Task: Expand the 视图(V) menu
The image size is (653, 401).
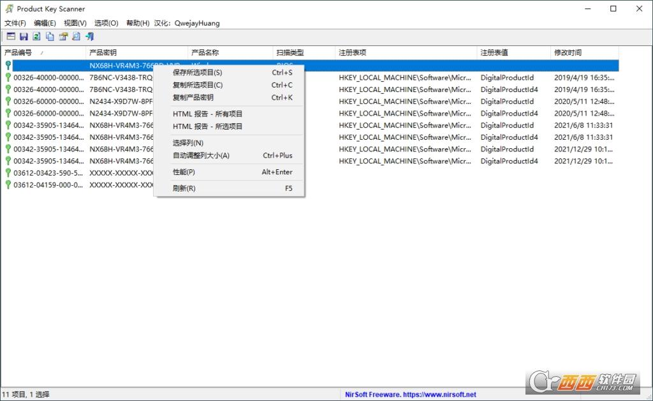Action: tap(75, 23)
